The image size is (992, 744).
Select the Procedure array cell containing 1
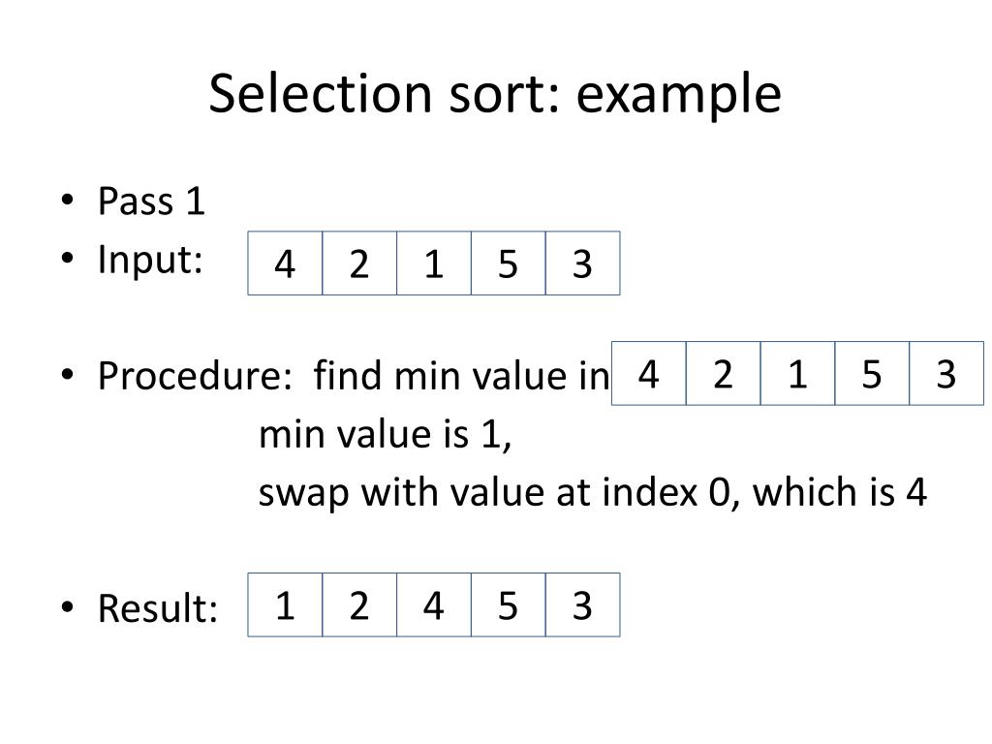tap(798, 373)
